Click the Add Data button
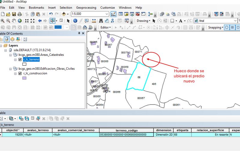Screen dimensions: 240x151 pos(64,14)
